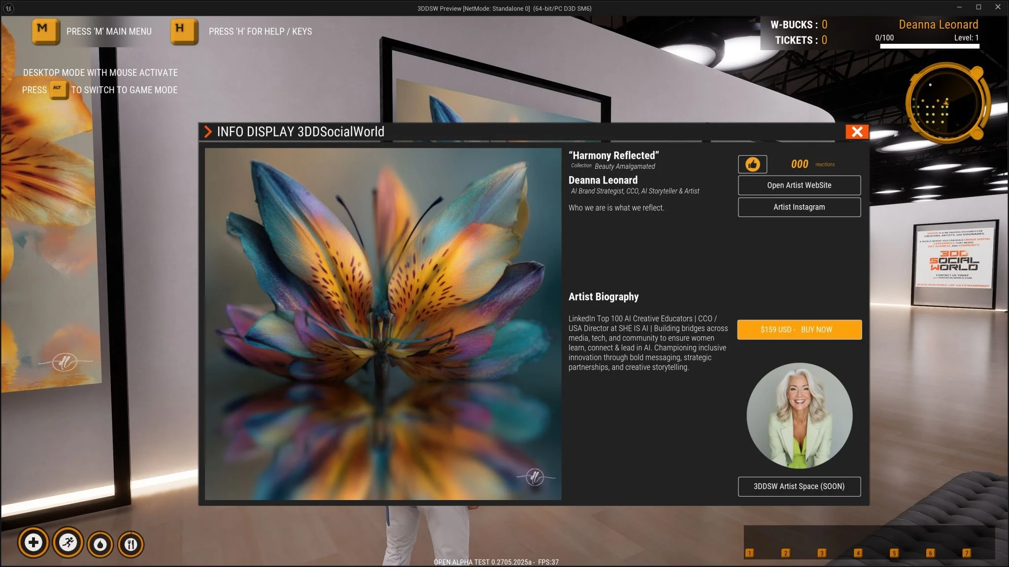The width and height of the screenshot is (1009, 567).
Task: Click the Harmony Reflected artwork image
Action: coord(383,324)
